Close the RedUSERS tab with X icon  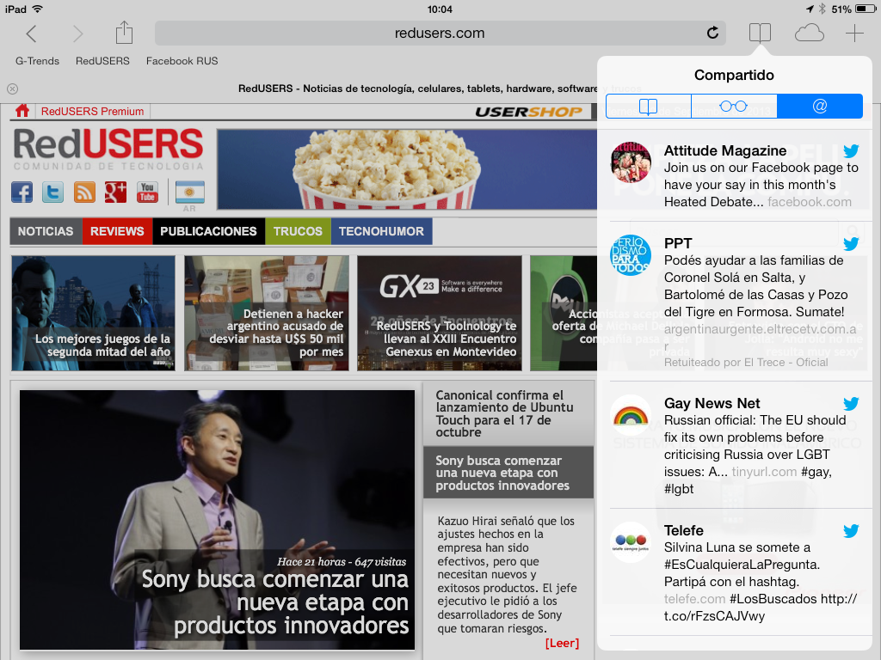(x=12, y=89)
